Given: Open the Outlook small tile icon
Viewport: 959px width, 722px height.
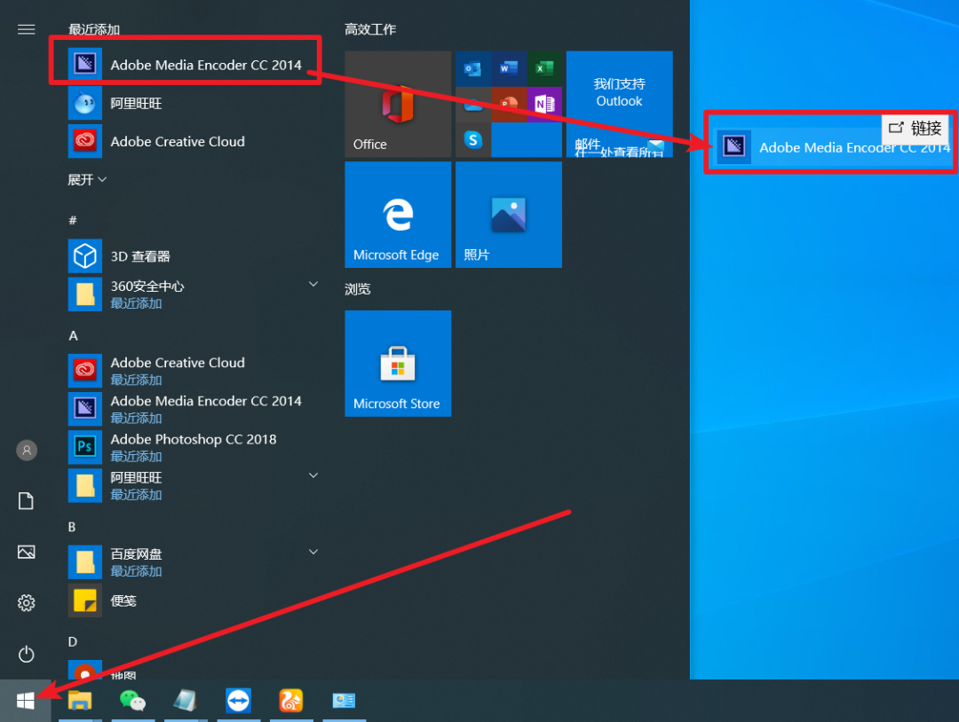Looking at the screenshot, I should pyautogui.click(x=472, y=68).
